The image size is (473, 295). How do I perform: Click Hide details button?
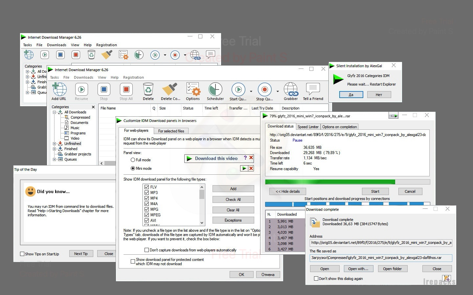pyautogui.click(x=288, y=191)
